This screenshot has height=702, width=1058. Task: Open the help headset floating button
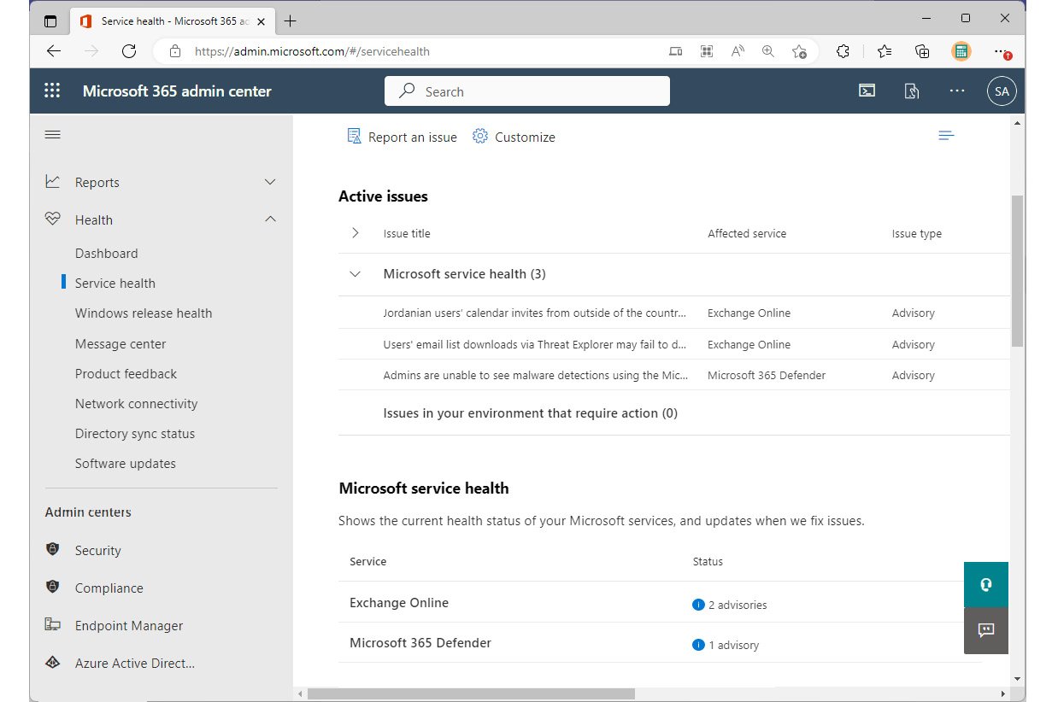point(986,584)
